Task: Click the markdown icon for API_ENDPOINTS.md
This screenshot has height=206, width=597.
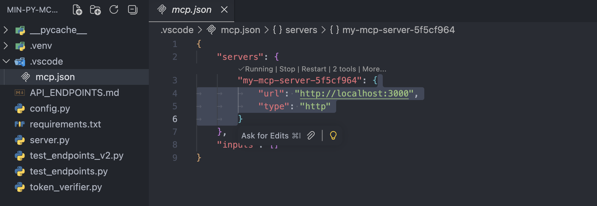Action: click(20, 93)
